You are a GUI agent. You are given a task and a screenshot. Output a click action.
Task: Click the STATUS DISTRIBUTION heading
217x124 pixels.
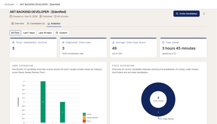click(123, 66)
